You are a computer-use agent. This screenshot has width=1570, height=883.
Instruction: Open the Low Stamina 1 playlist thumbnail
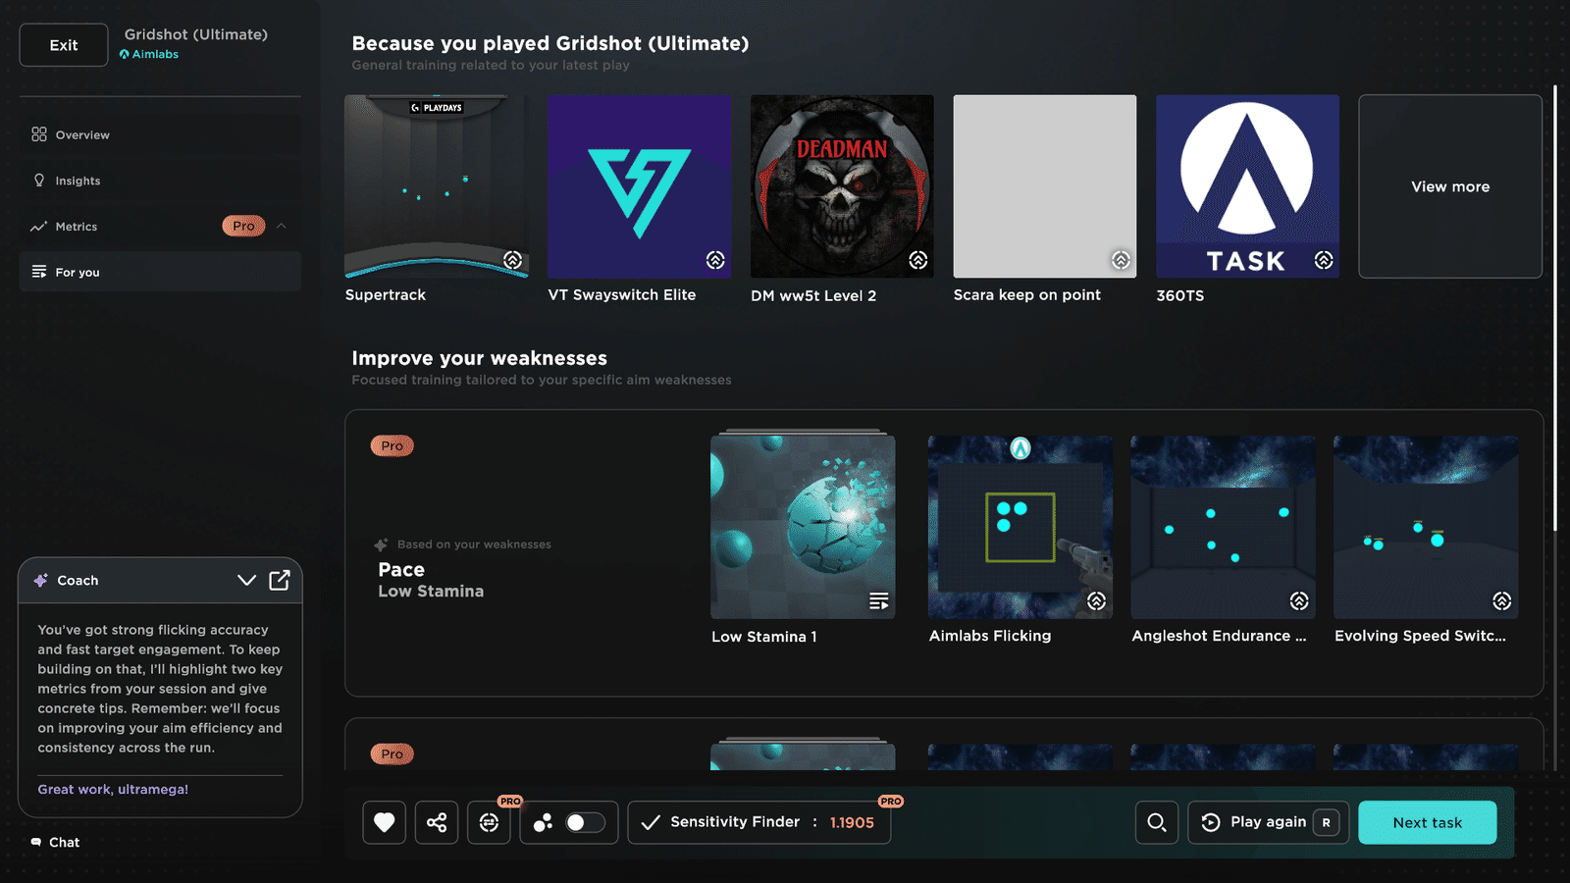click(803, 527)
